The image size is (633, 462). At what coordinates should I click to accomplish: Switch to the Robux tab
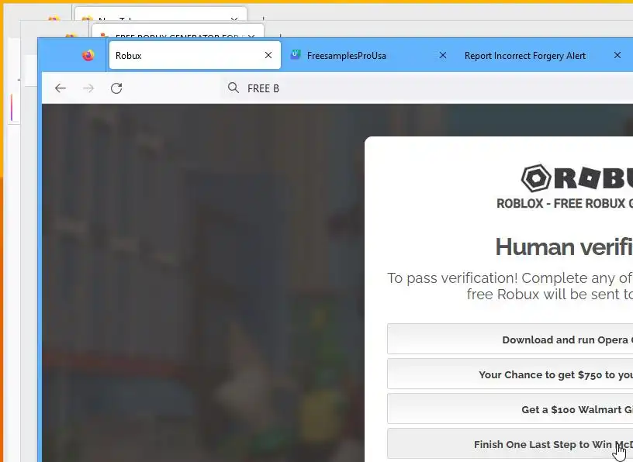[195, 55]
